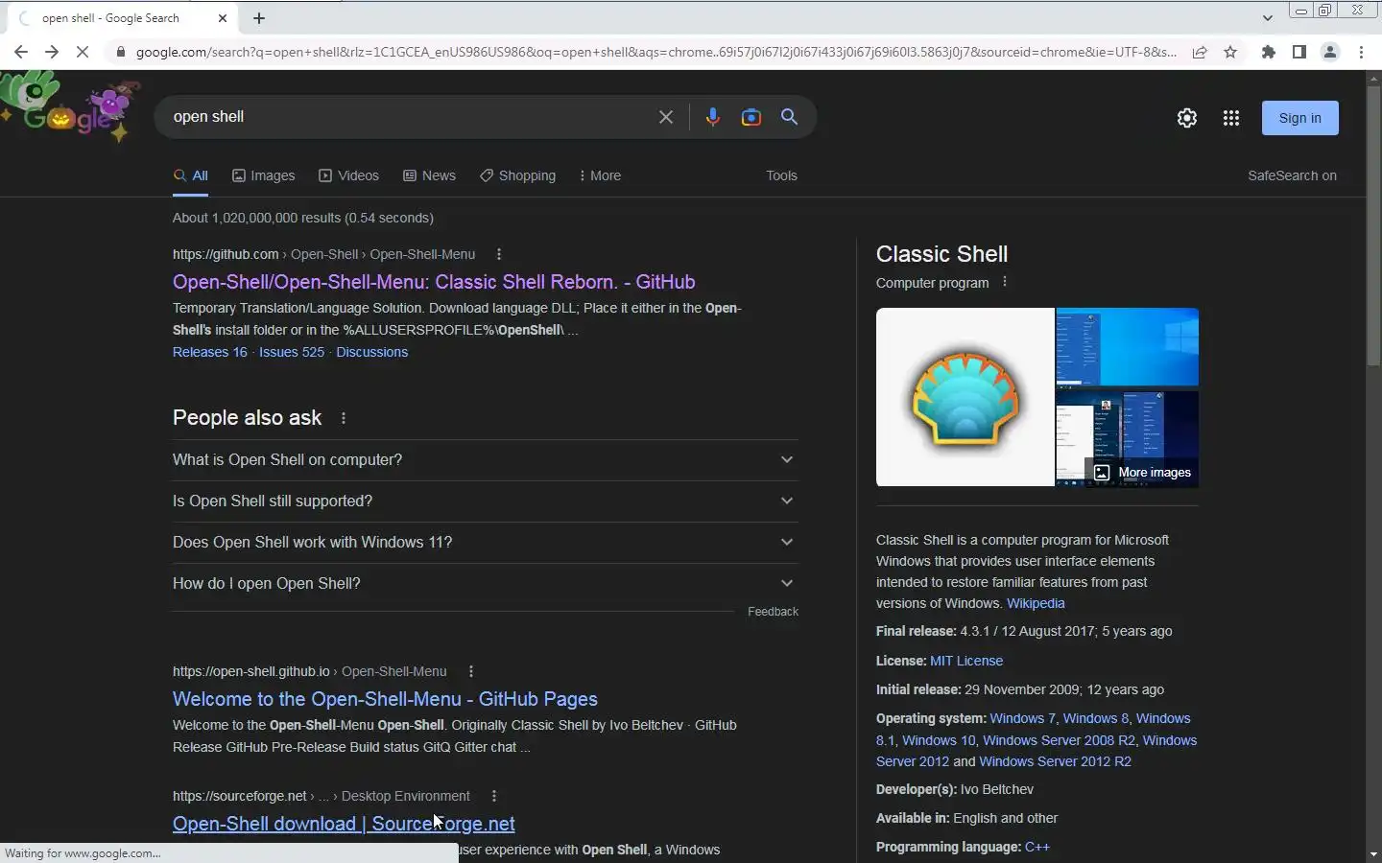Click the Windows 7 operating system link
1382x863 pixels.
coord(1022,718)
